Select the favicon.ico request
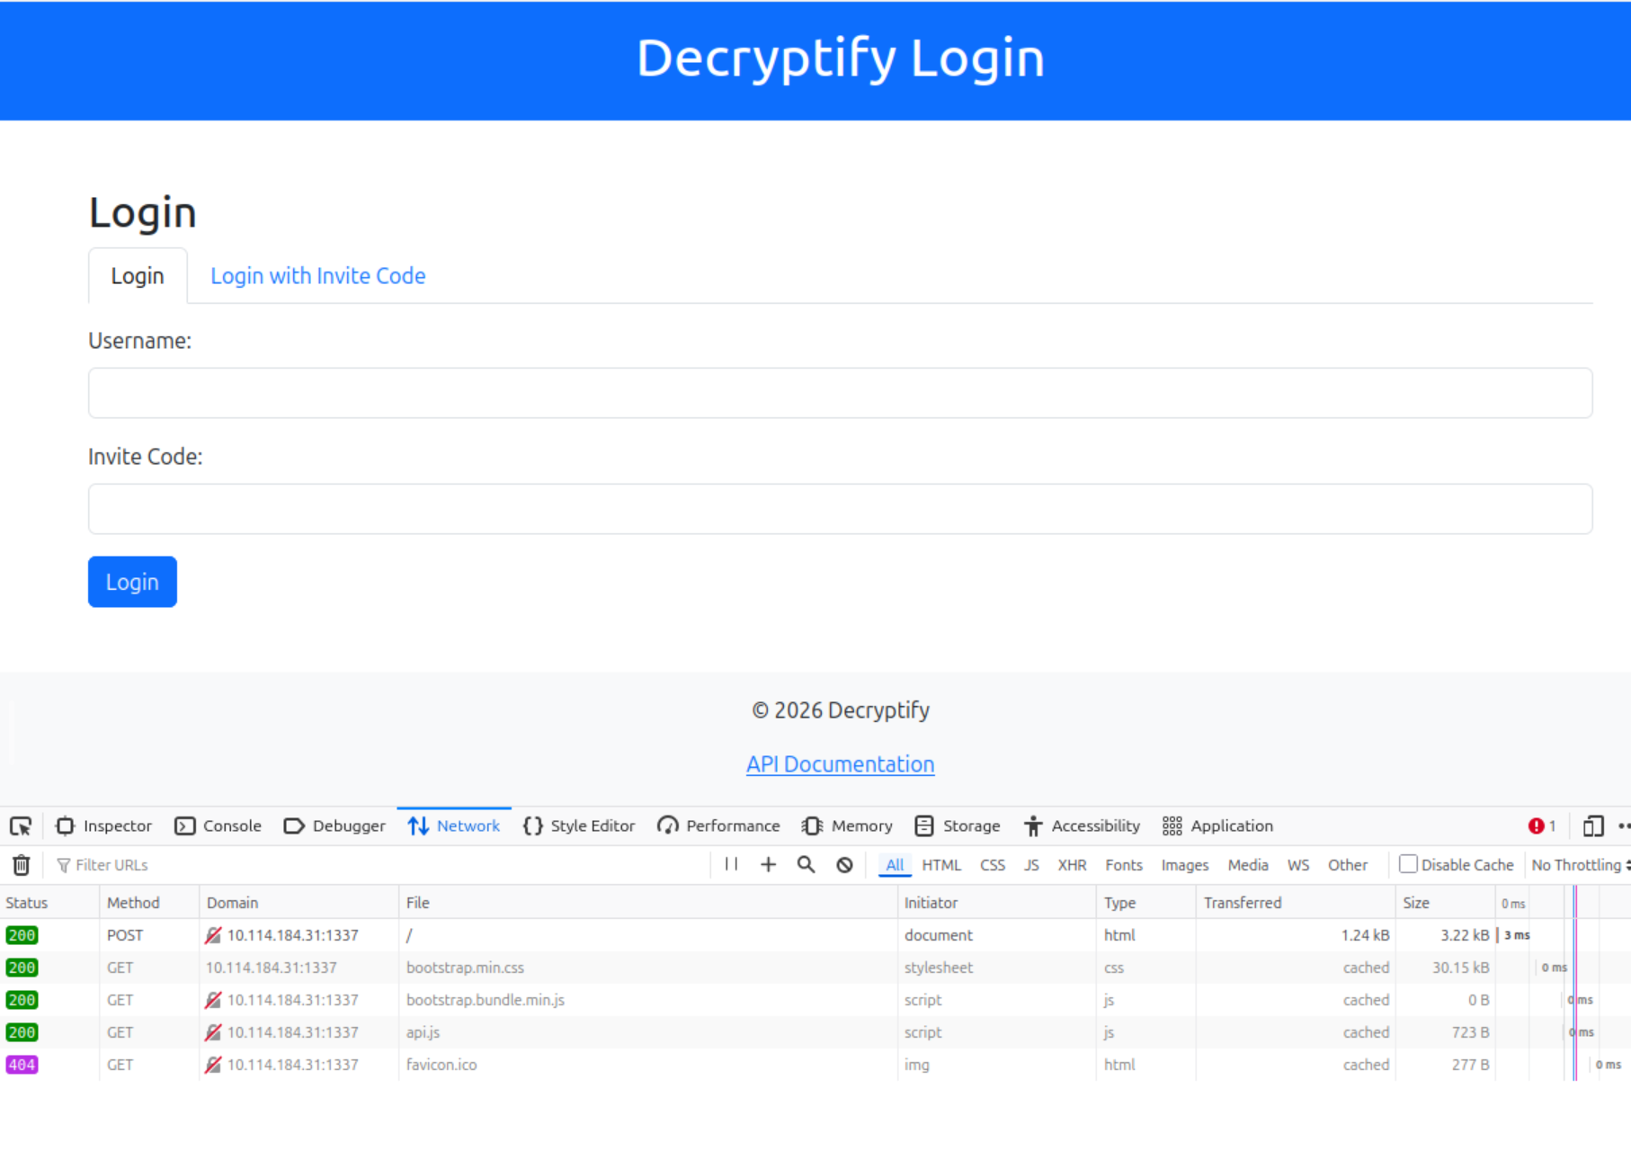Image resolution: width=1631 pixels, height=1151 pixels. point(815,1065)
